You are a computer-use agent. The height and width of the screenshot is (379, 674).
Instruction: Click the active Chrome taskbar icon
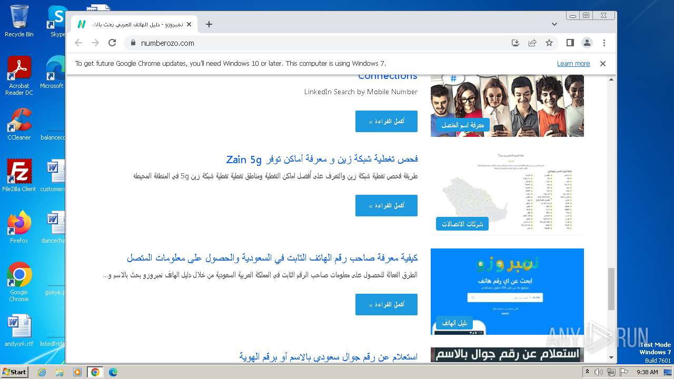coord(95,372)
